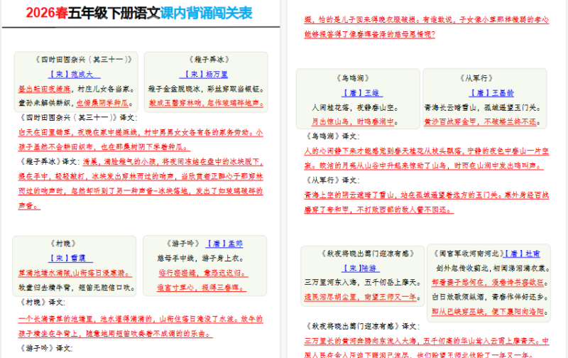Select the line 孤城遥望玉门关
Viewport: 568px width, 358px height.
[510, 108]
